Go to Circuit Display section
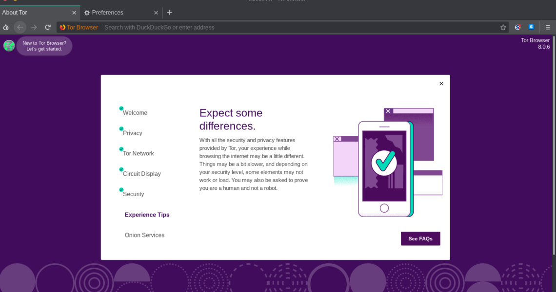Image resolution: width=556 pixels, height=292 pixels. point(141,174)
